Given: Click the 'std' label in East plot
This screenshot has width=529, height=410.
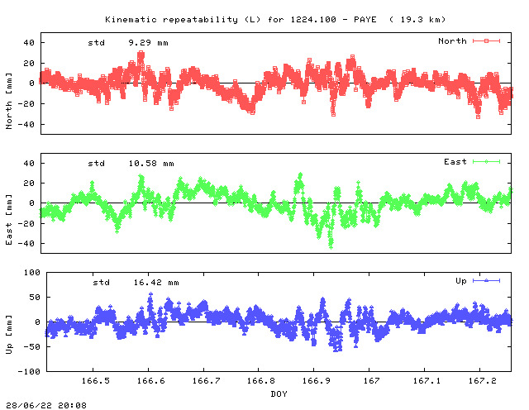Looking at the screenshot, I should point(97,164).
